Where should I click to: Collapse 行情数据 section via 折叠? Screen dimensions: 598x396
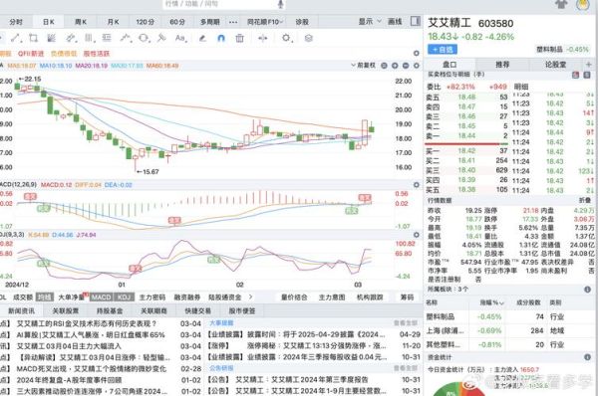pos(585,200)
